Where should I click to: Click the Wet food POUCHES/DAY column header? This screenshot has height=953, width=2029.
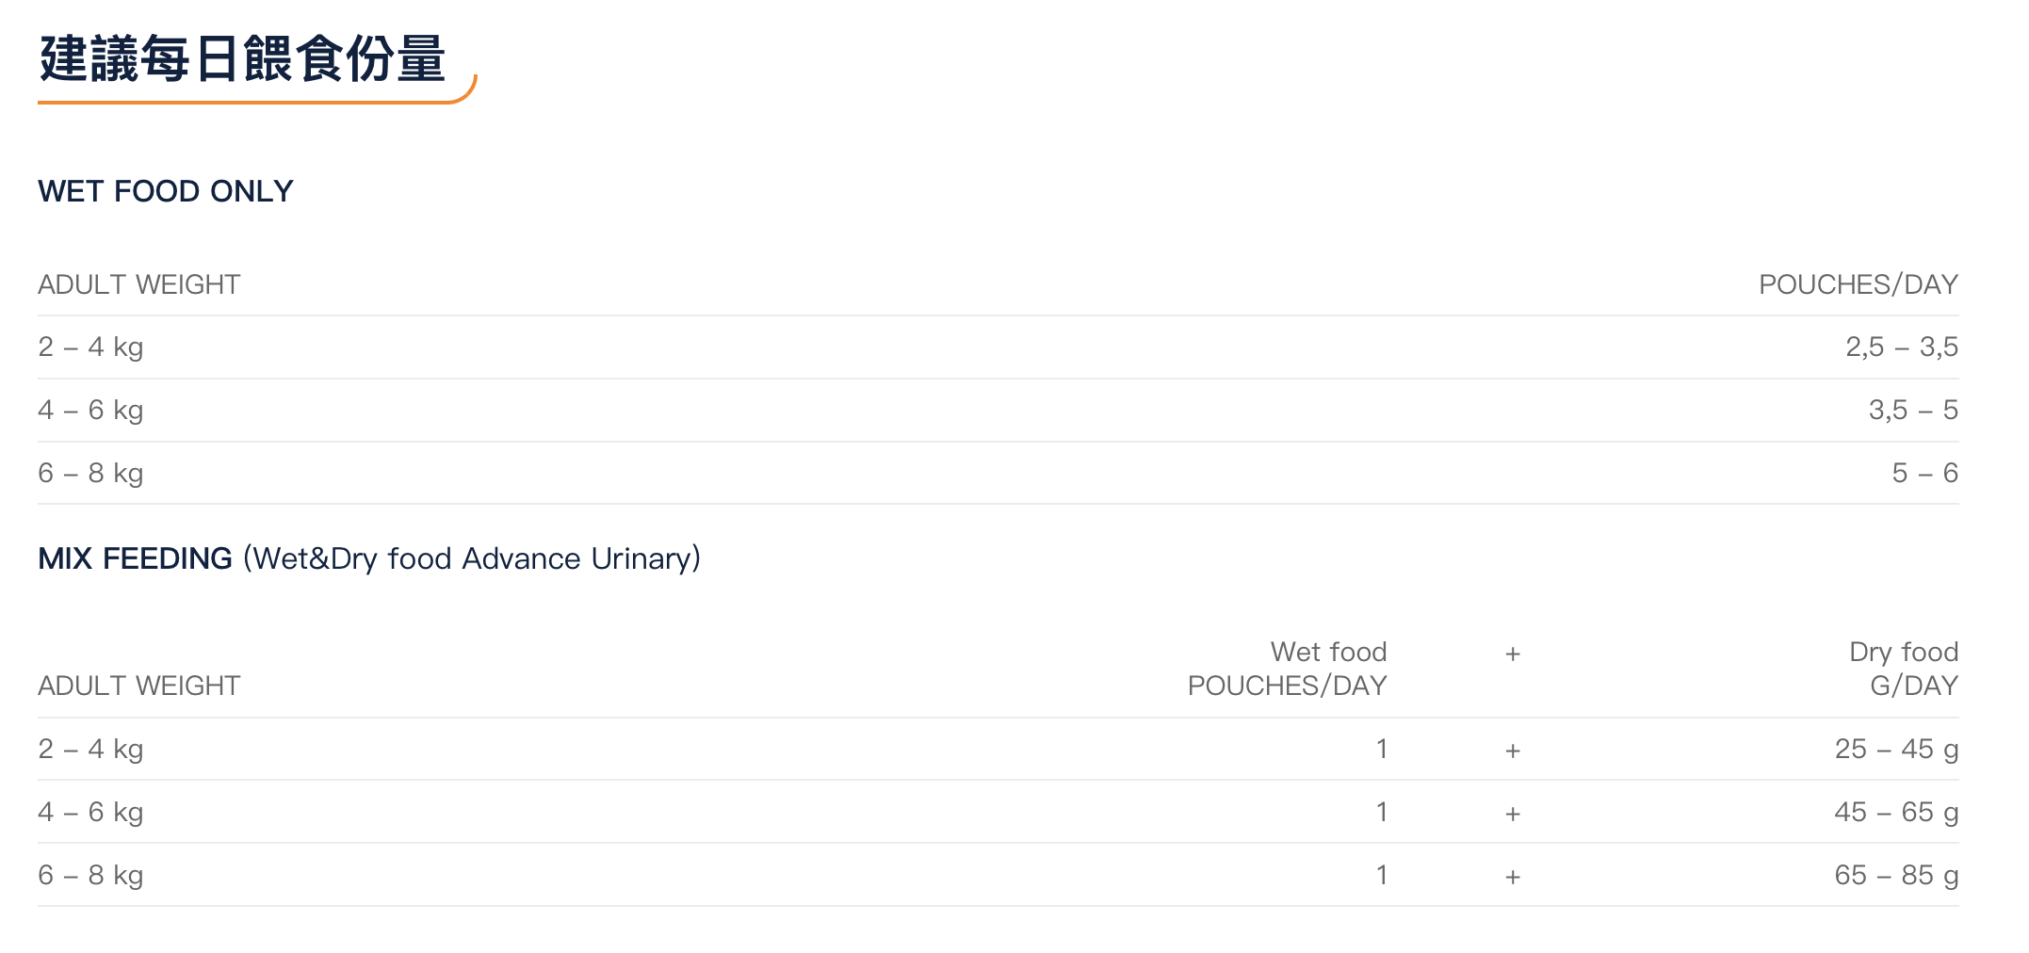click(1287, 669)
